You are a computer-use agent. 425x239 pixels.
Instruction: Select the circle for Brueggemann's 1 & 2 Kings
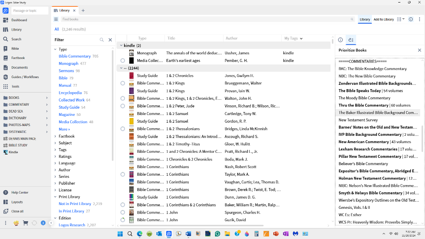pos(123,83)
